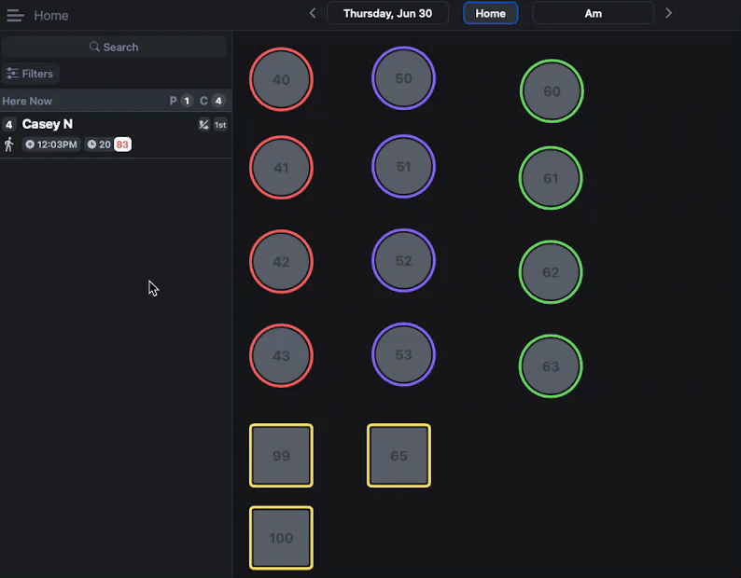Click the walk-in person icon
The height and width of the screenshot is (578, 741).
tap(9, 144)
